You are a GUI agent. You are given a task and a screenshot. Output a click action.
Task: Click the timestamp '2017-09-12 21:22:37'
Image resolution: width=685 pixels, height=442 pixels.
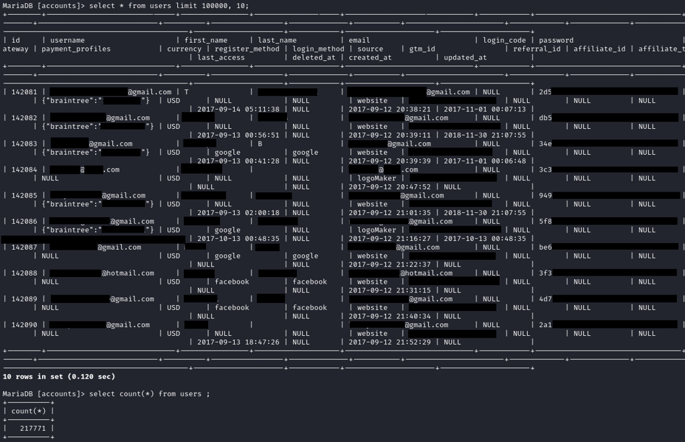pyautogui.click(x=390, y=264)
